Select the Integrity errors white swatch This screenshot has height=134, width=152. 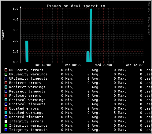click(6, 121)
